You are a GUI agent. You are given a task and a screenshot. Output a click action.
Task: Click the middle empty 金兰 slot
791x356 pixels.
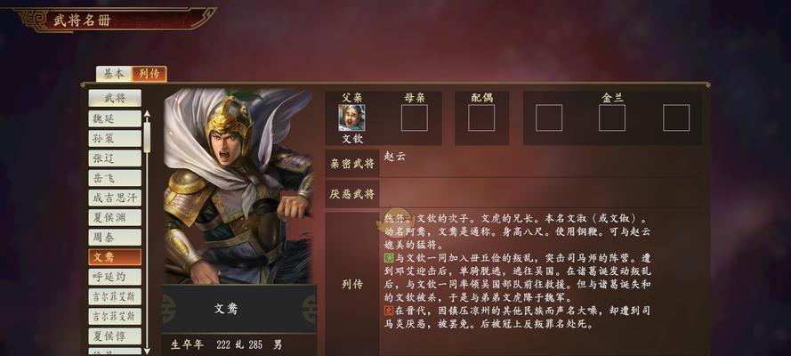tap(612, 117)
